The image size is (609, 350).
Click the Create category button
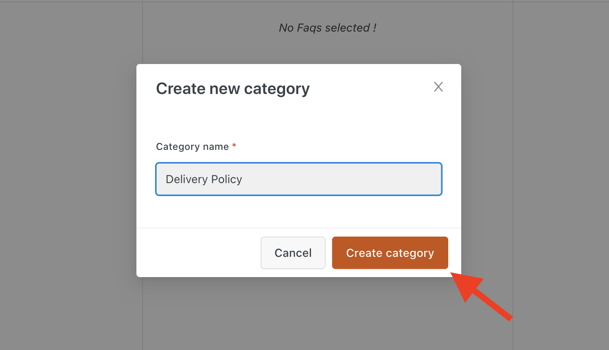tap(390, 253)
